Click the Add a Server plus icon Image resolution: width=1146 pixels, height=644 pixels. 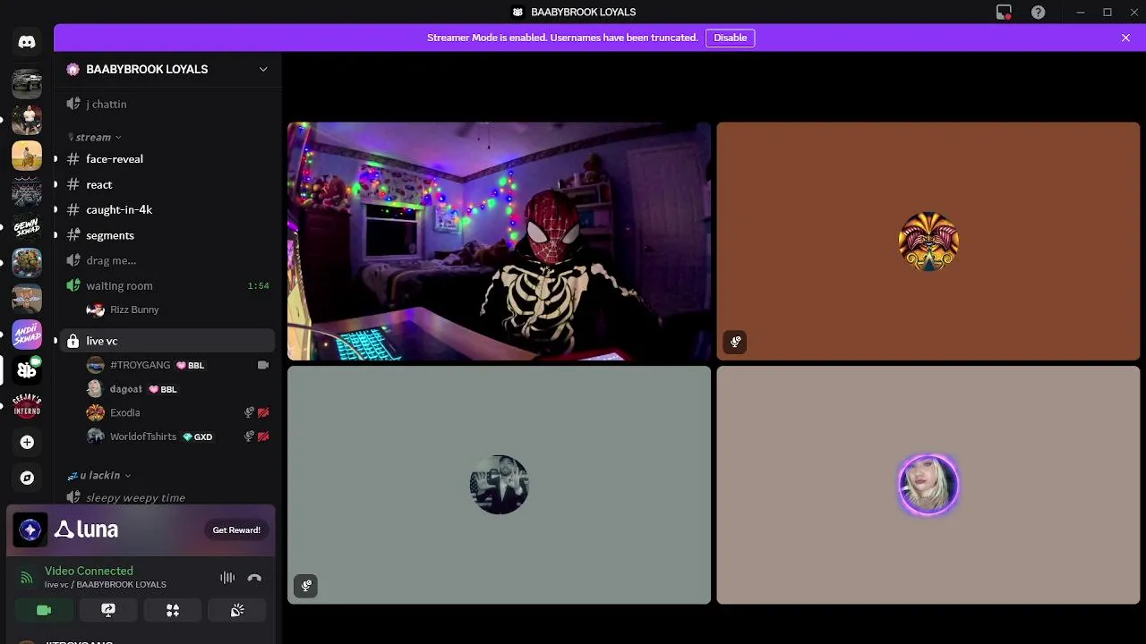click(x=27, y=442)
